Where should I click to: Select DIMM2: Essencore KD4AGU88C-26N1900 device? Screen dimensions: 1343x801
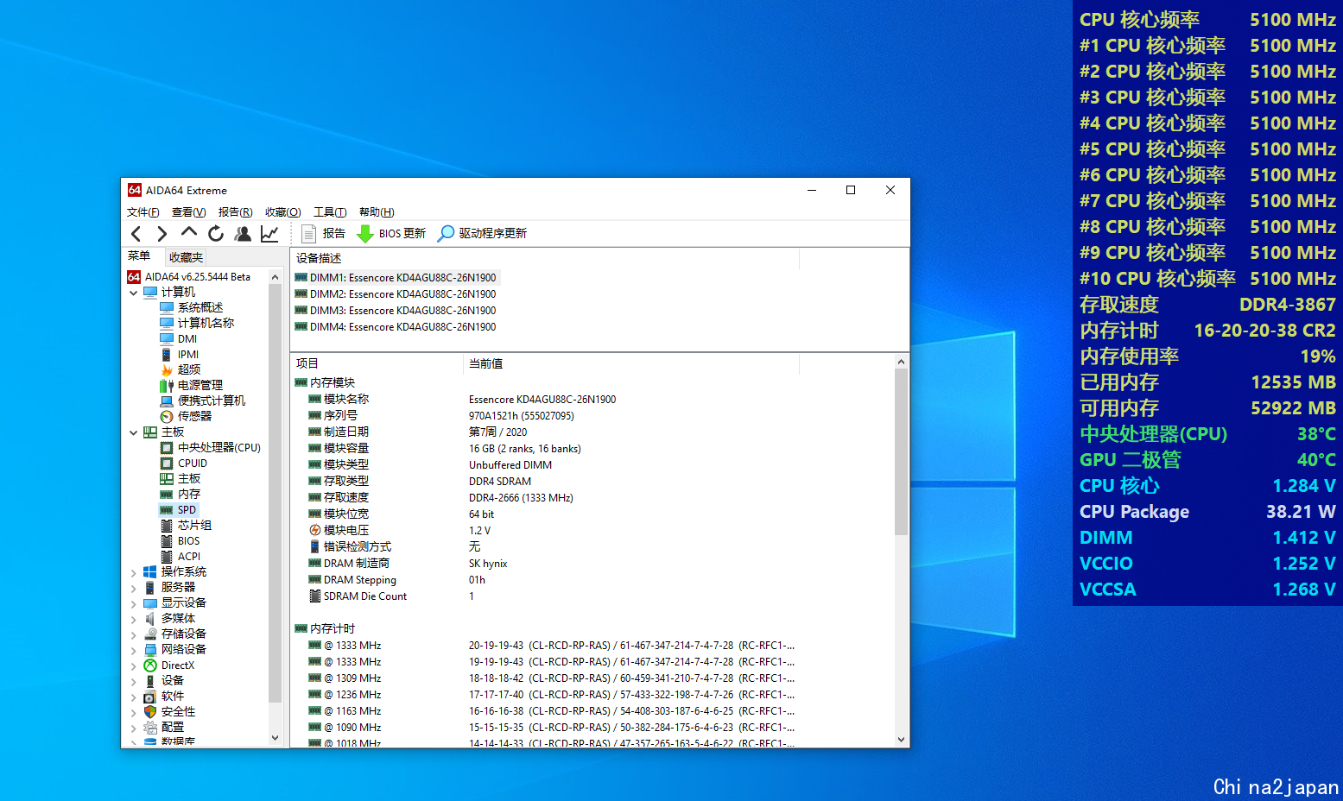click(396, 294)
